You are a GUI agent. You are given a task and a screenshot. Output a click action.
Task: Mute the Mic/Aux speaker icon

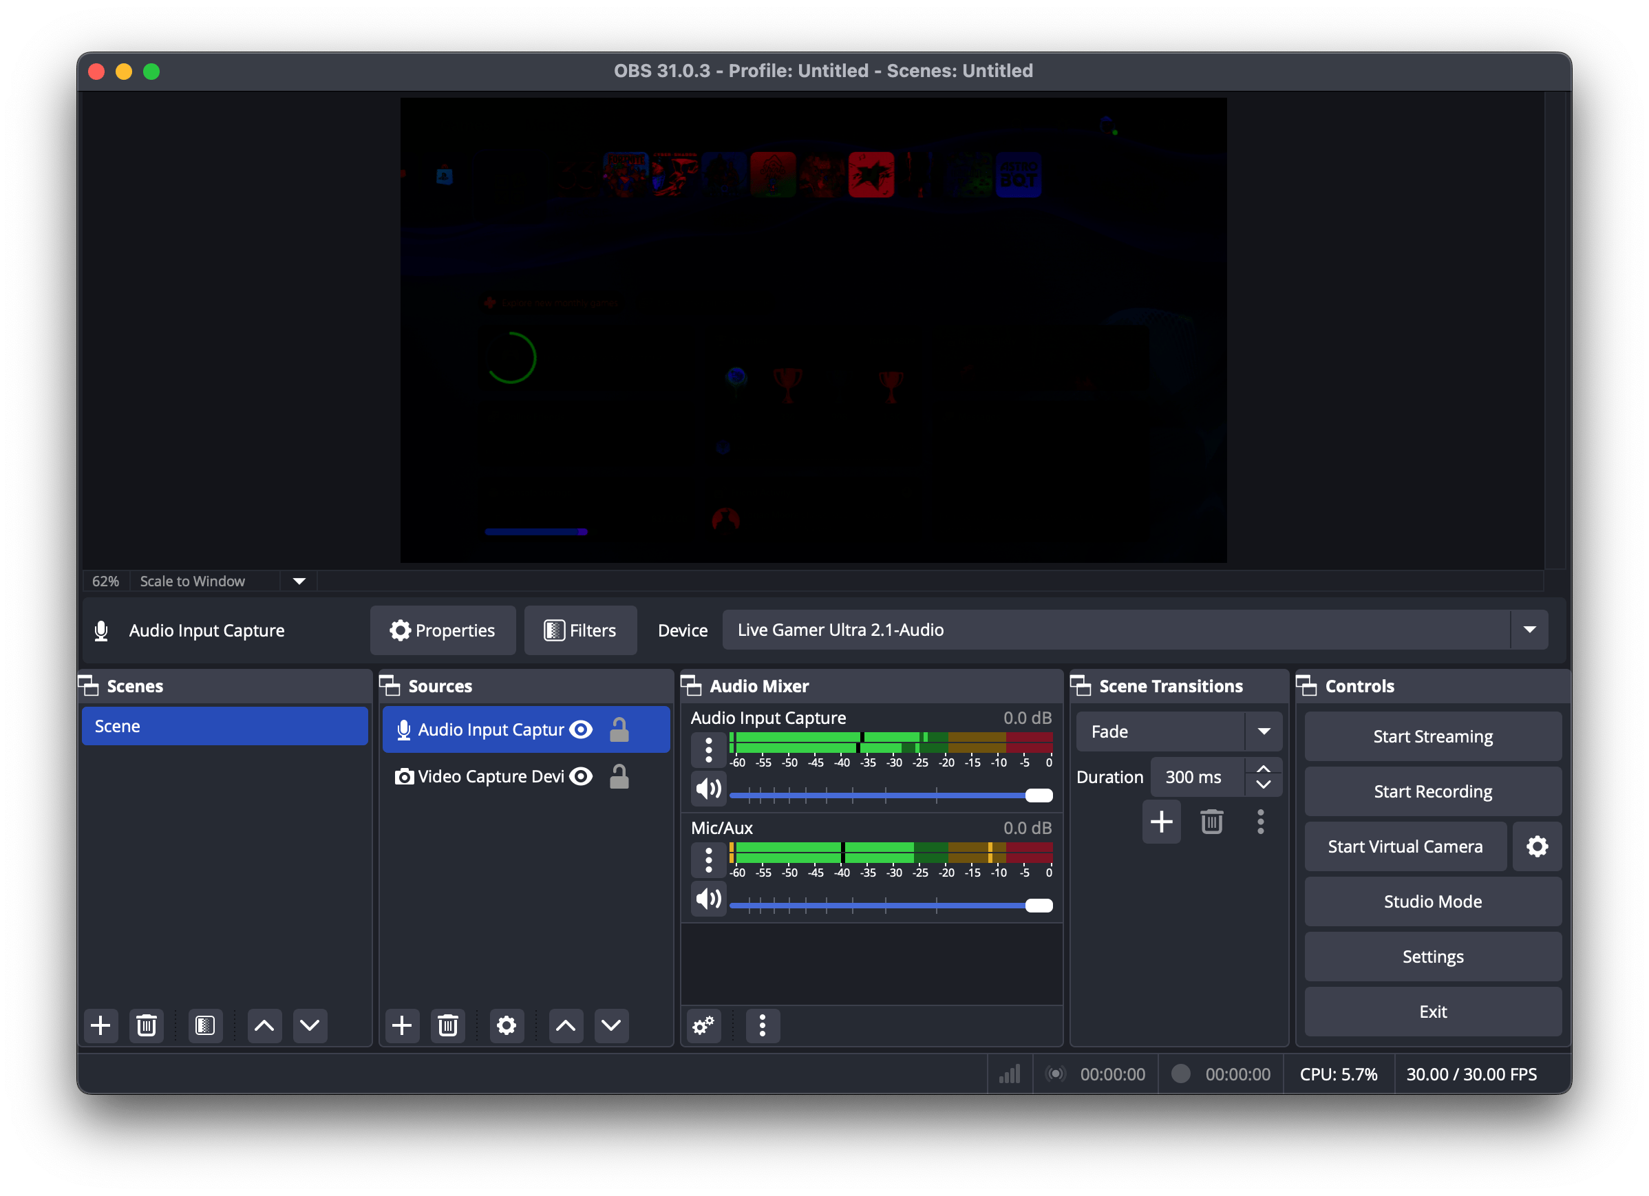coord(708,899)
